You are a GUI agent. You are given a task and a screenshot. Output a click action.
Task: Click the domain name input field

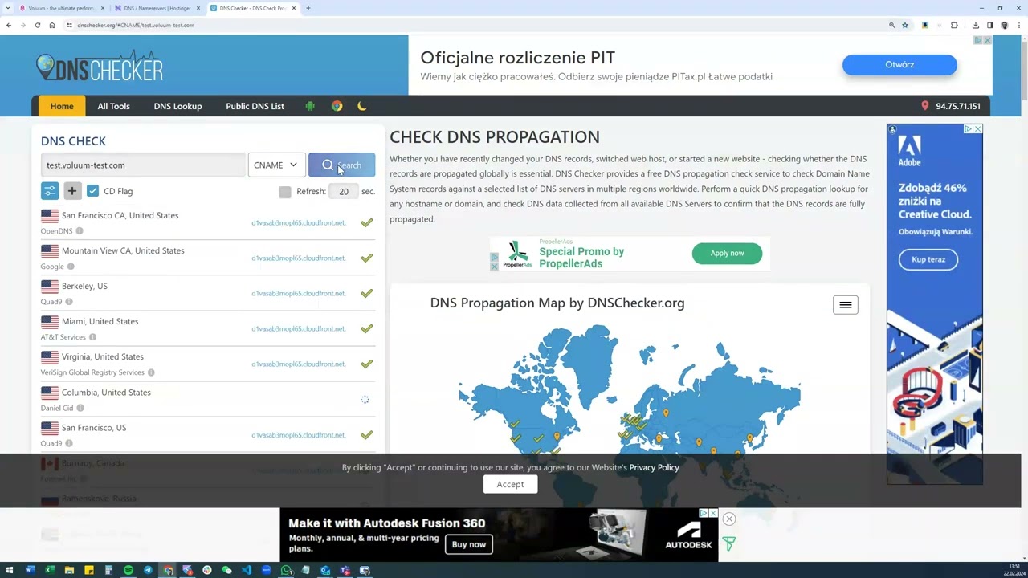[x=143, y=165]
